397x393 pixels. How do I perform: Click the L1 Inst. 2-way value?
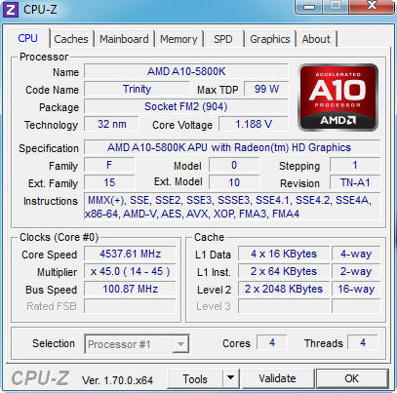tap(356, 271)
